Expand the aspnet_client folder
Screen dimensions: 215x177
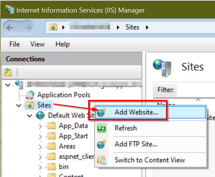tap(40, 157)
